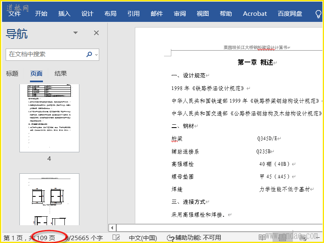Open the 文件 menu
324x243 pixels.
15,14
